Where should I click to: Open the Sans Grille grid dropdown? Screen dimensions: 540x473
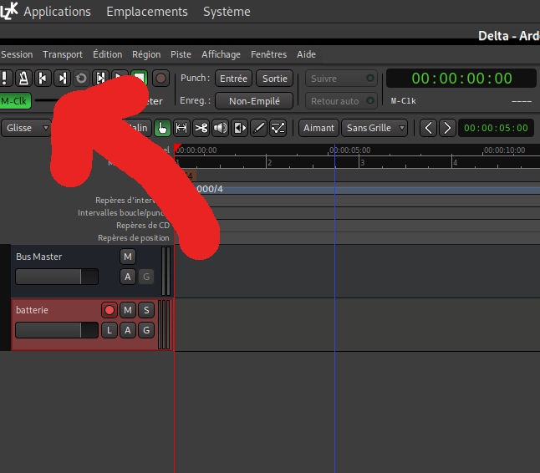coord(374,128)
